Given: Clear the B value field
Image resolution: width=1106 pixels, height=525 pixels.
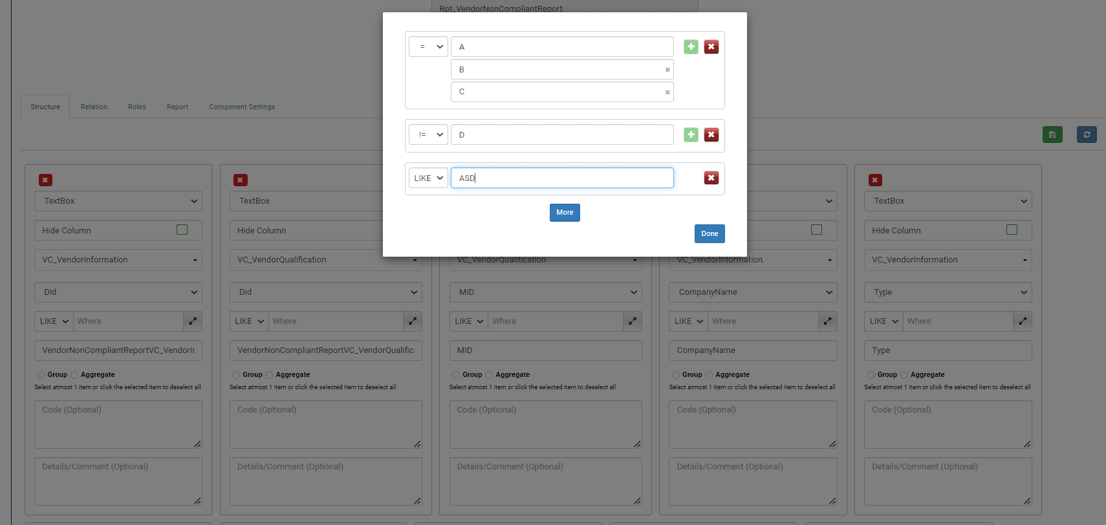Looking at the screenshot, I should 667,70.
